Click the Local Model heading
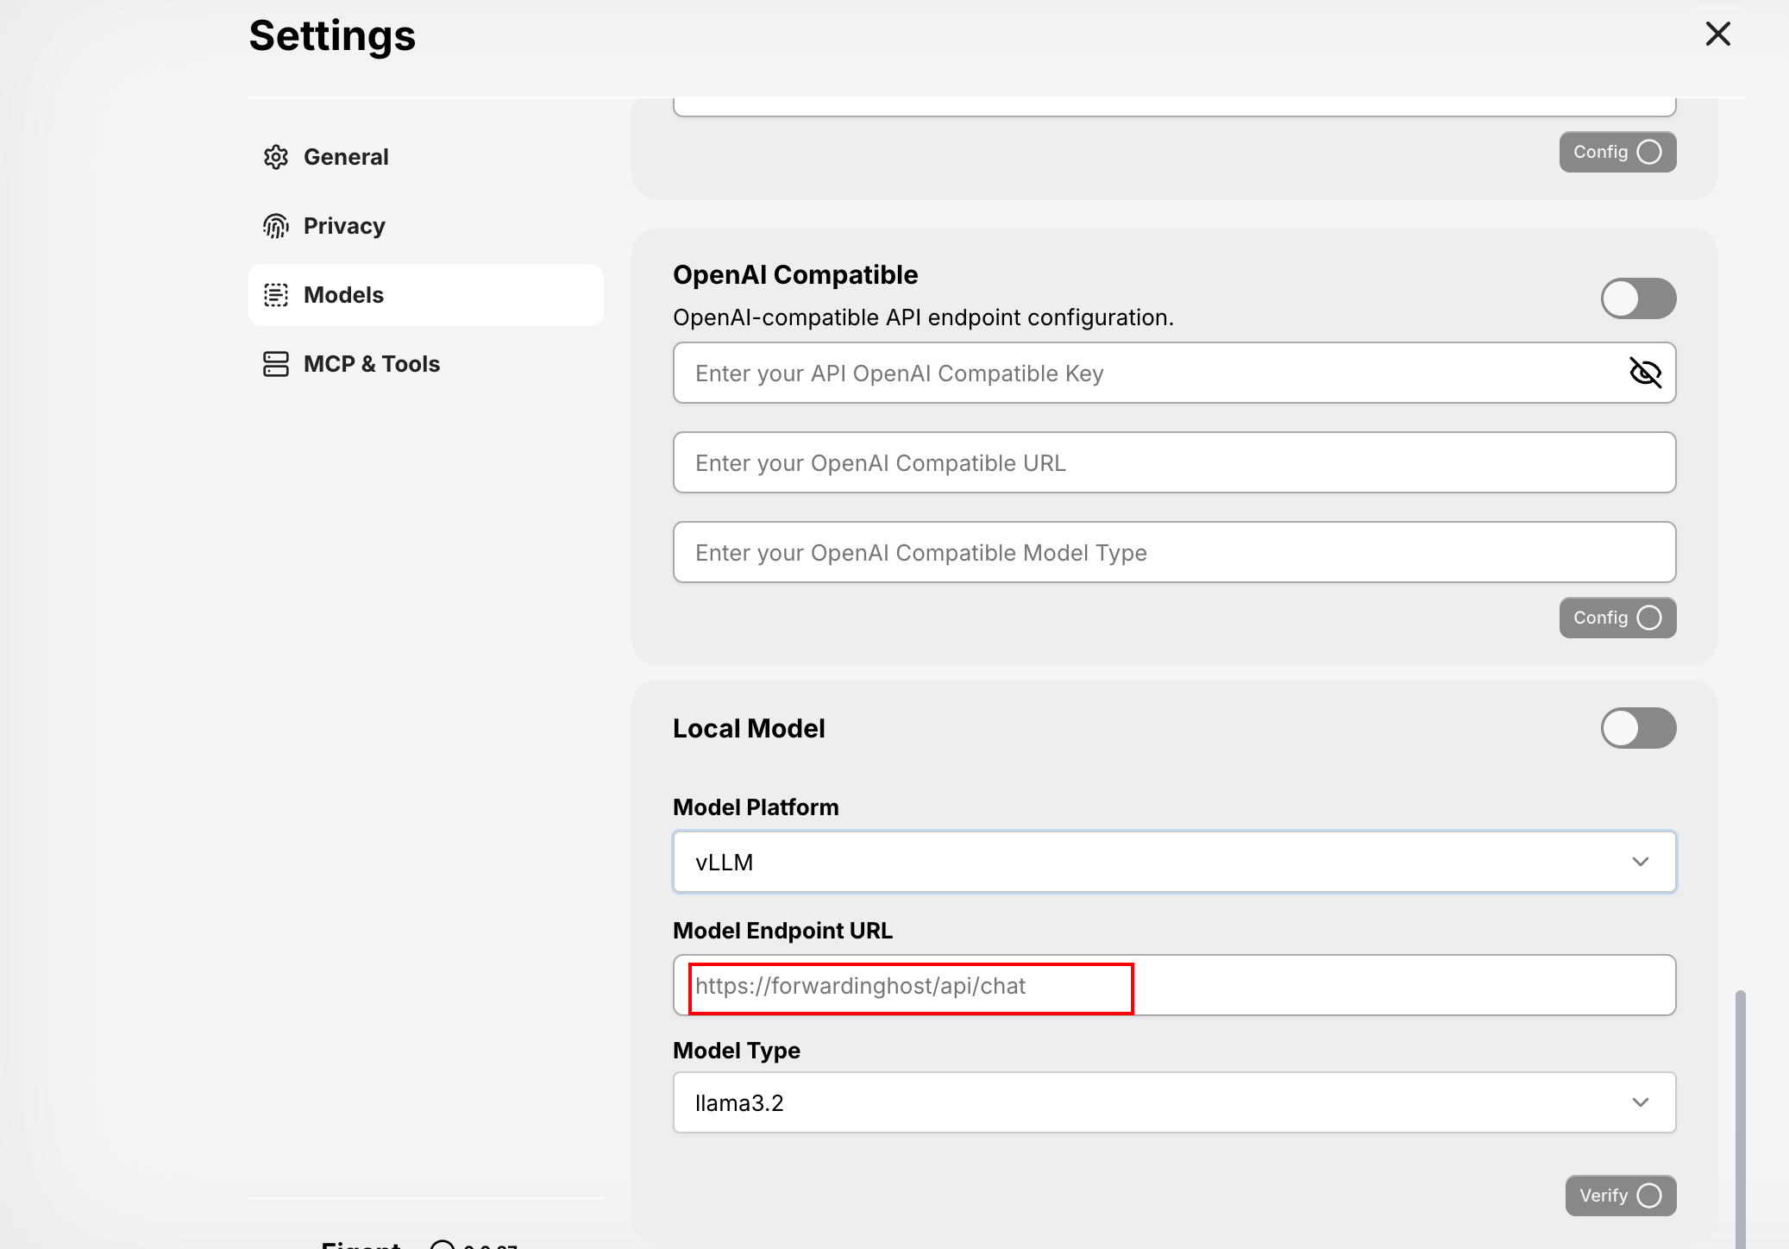 pyautogui.click(x=749, y=728)
